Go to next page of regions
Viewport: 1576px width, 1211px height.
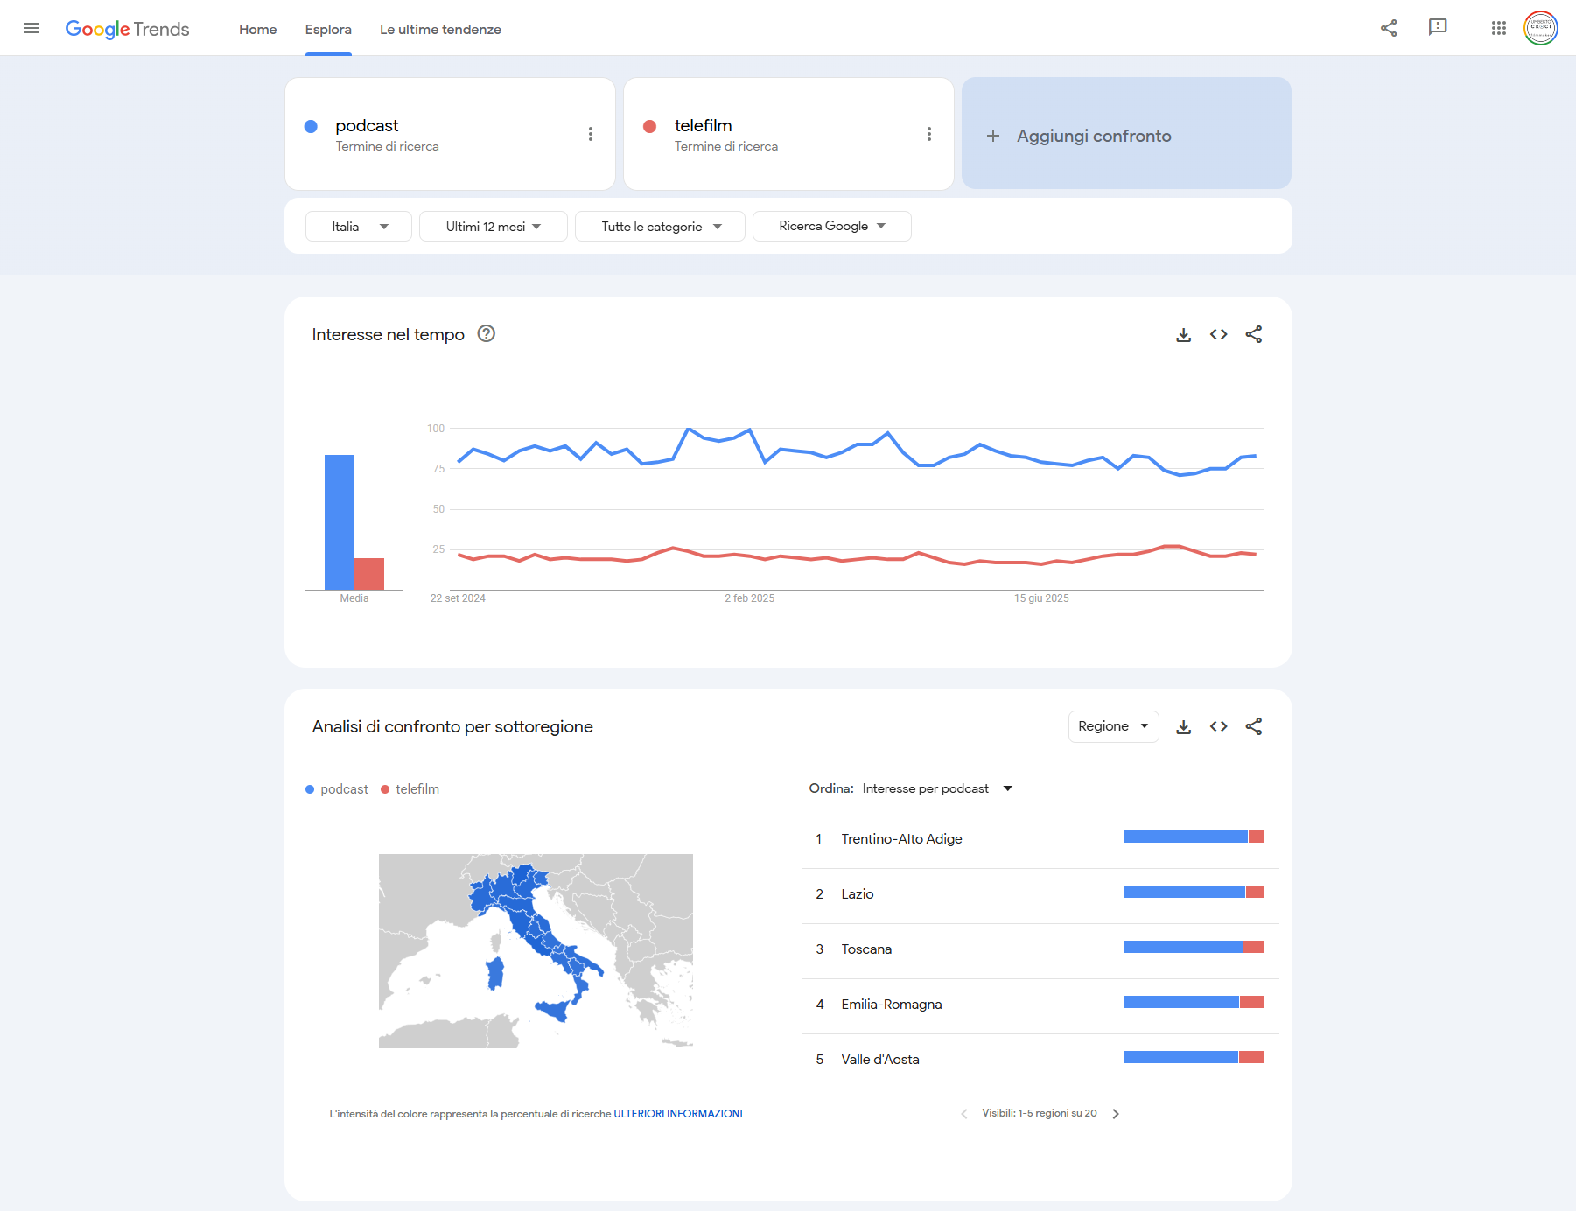coord(1116,1114)
